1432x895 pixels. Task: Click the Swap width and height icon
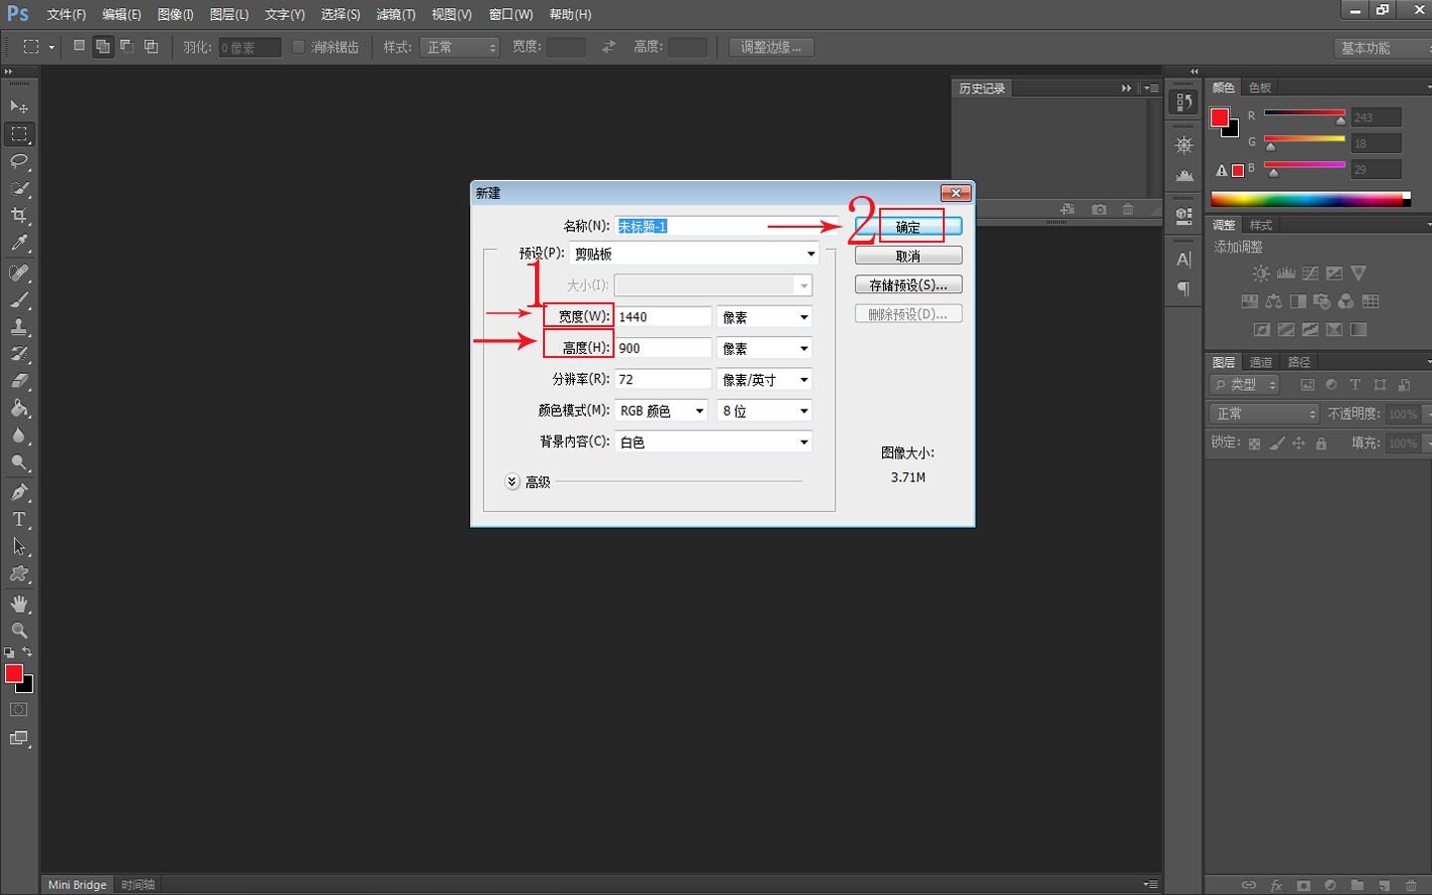609,47
